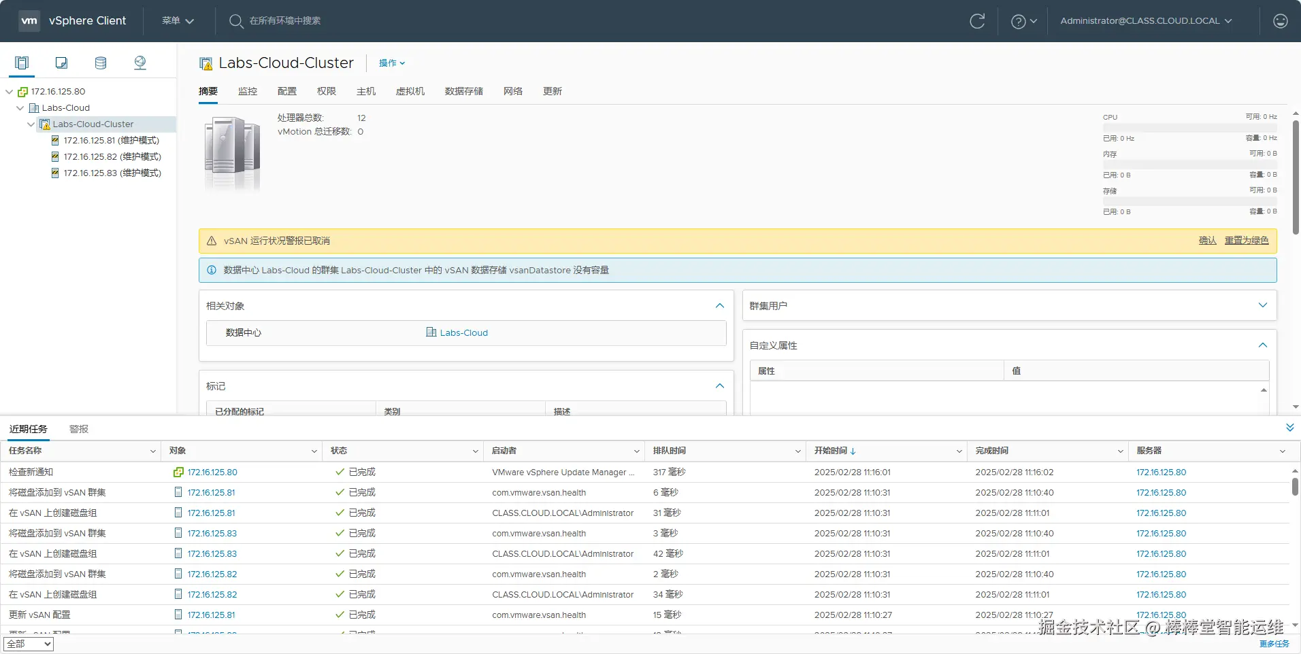Select host 172.16.125.81 (维护模式) in tree
Viewport: 1301px width, 654px height.
pyautogui.click(x=112, y=140)
